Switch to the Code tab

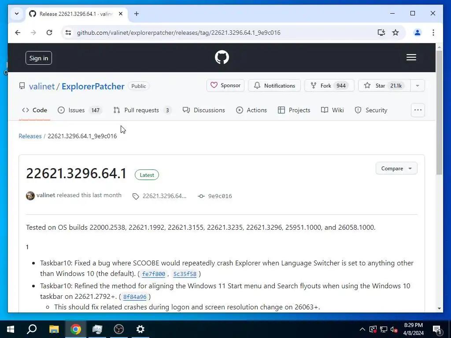[34, 110]
